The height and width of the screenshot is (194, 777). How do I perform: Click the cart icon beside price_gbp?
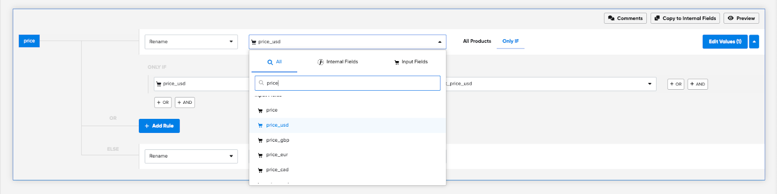coord(260,141)
